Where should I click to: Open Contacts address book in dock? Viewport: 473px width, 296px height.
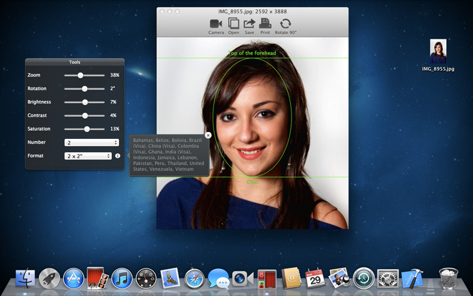tap(291, 278)
